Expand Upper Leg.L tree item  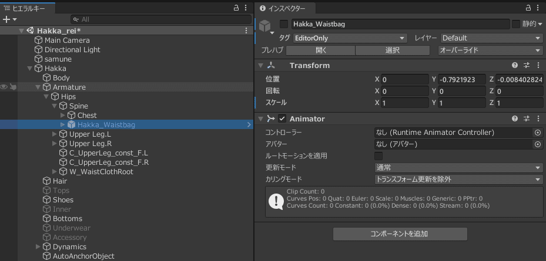54,134
